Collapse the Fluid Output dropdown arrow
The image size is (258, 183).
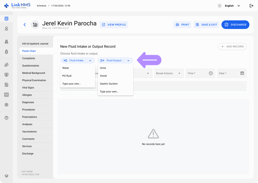coord(128,60)
